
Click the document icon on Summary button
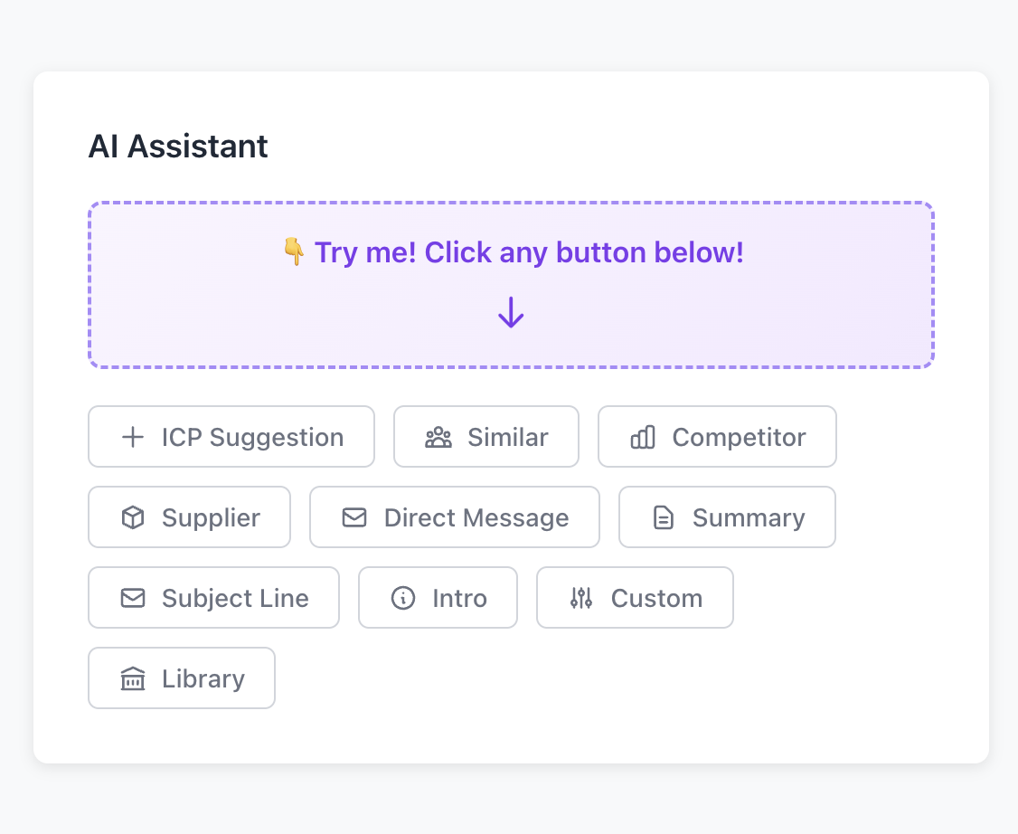pyautogui.click(x=664, y=518)
